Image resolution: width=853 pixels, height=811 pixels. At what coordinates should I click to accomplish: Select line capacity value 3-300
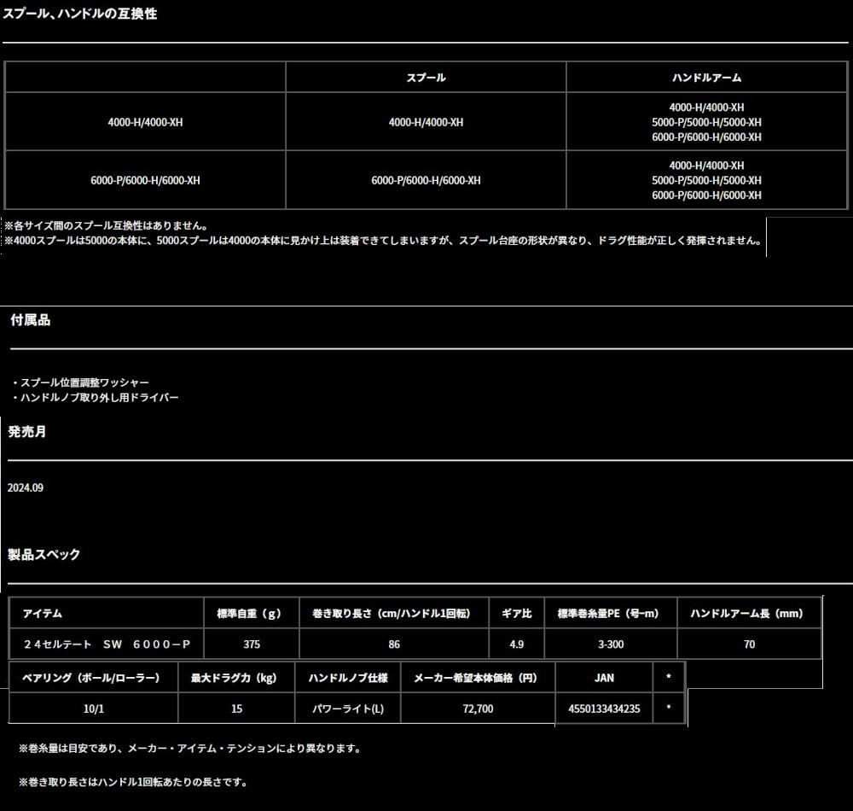611,645
